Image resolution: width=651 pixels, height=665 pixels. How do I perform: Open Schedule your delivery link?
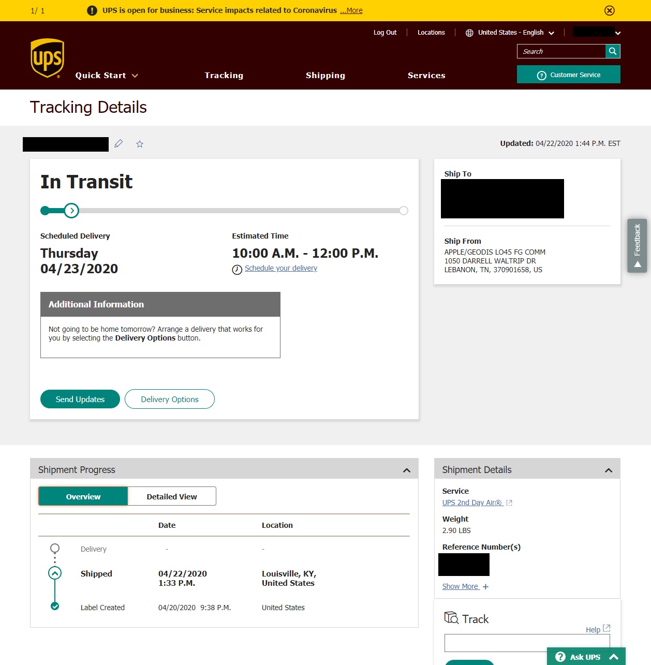pos(281,268)
